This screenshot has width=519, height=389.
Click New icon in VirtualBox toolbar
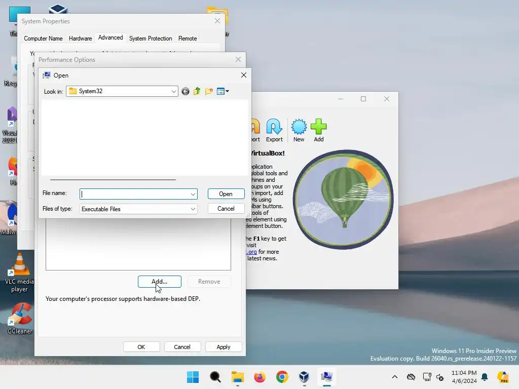tap(299, 130)
